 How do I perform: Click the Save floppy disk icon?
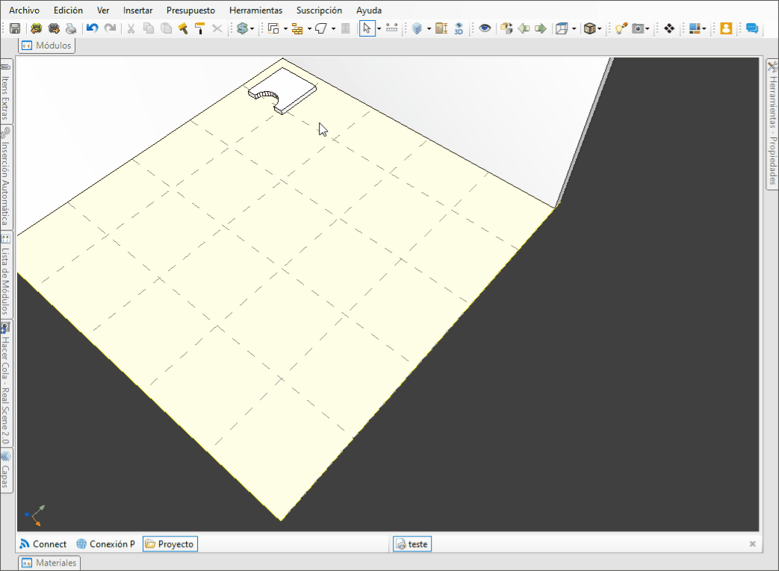pos(15,28)
